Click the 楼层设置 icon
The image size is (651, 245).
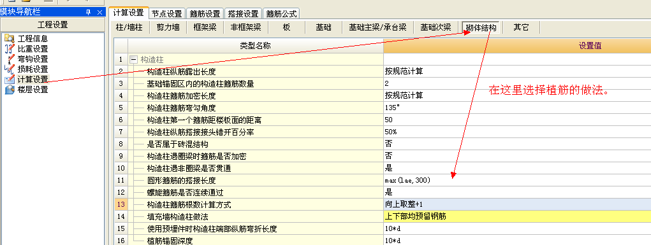9,89
